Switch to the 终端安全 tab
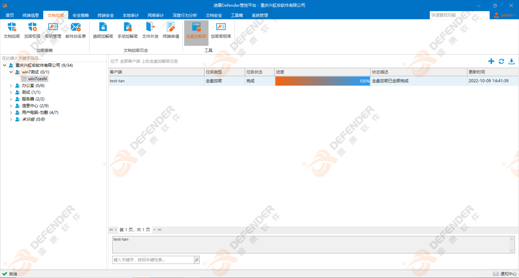The image size is (519, 278). tap(106, 15)
